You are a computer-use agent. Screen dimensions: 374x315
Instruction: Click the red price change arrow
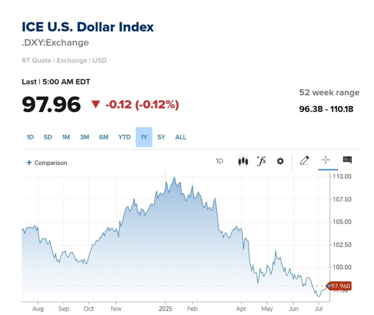point(96,105)
